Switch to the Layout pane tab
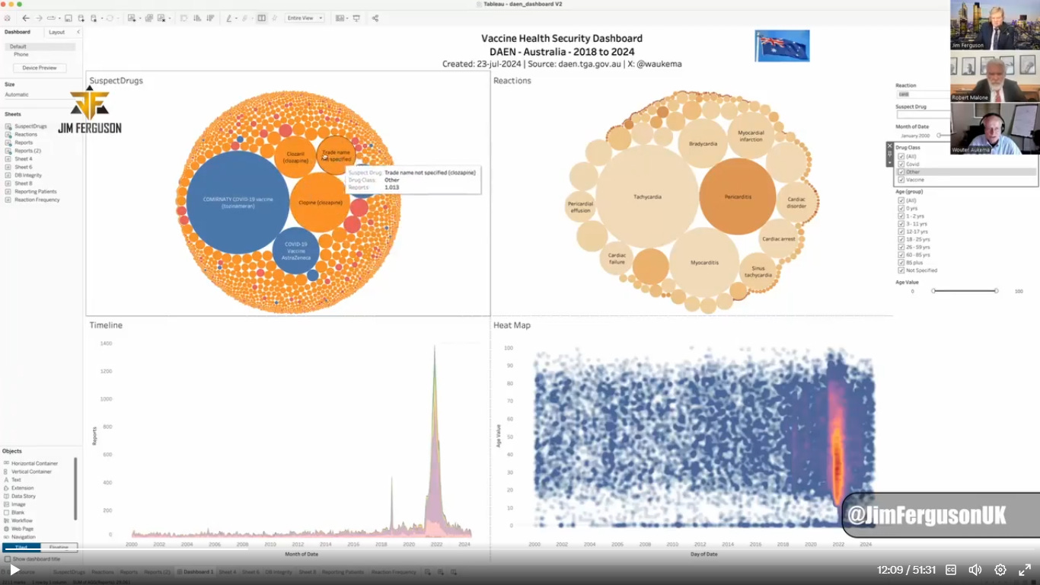 pyautogui.click(x=57, y=32)
